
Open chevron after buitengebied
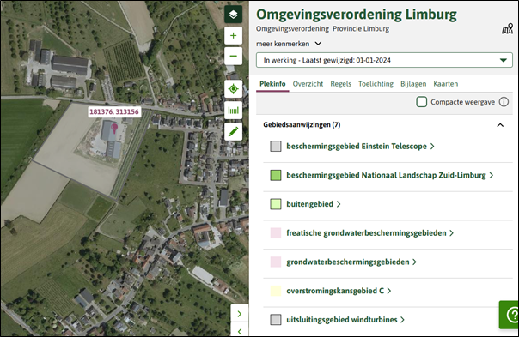pos(339,204)
